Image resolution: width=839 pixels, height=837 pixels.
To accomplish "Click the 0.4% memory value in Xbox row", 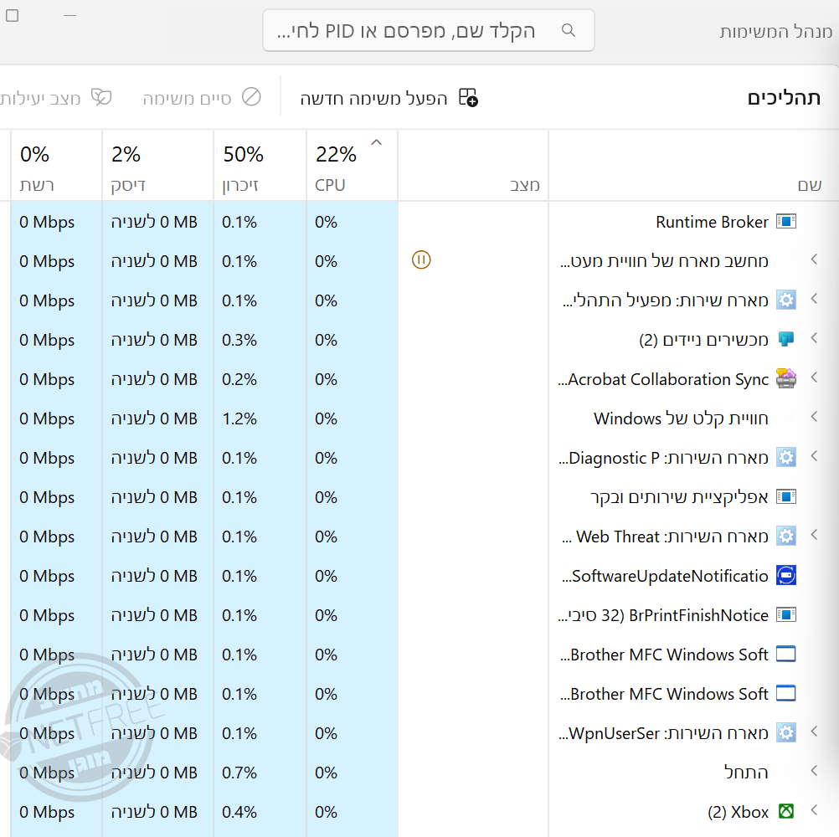I will [x=239, y=812].
